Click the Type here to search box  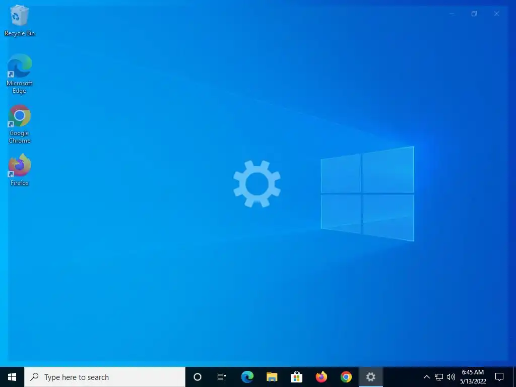(x=105, y=377)
